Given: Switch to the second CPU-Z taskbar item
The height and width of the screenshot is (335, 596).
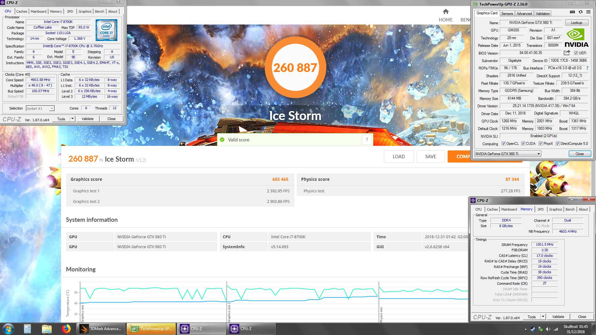Looking at the screenshot, I should (251, 329).
